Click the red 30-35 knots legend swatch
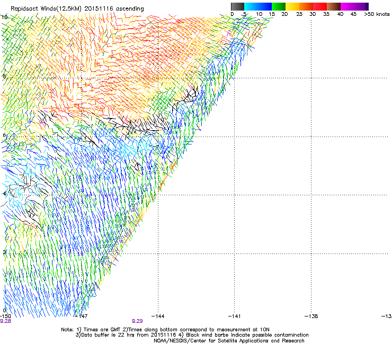The image size is (392, 344). tap(320, 6)
